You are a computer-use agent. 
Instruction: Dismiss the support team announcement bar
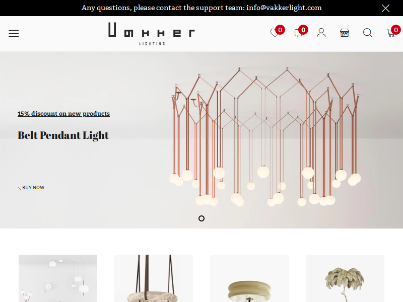pos(385,8)
